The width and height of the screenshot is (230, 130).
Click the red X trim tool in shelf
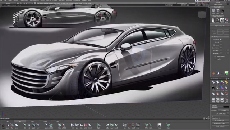pyautogui.click(x=86, y=125)
